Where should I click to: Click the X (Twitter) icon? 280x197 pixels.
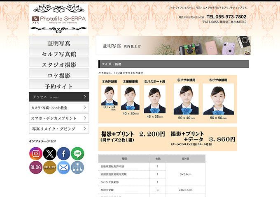click(50, 153)
